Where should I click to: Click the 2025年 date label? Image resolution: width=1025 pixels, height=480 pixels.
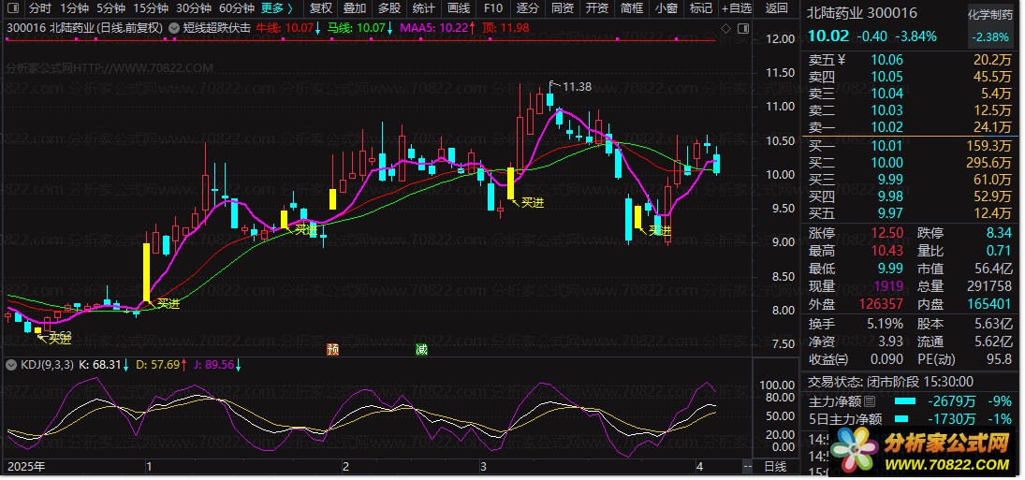pos(26,467)
